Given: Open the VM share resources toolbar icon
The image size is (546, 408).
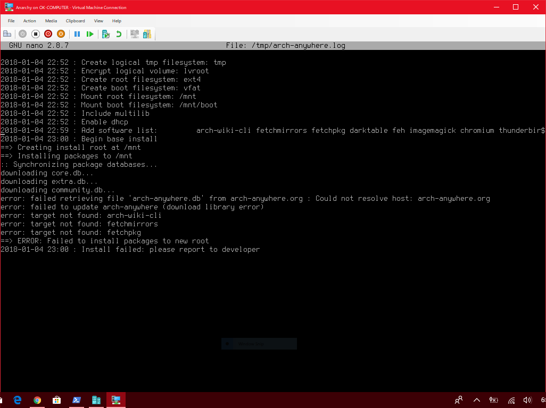Looking at the screenshot, I should [147, 33].
